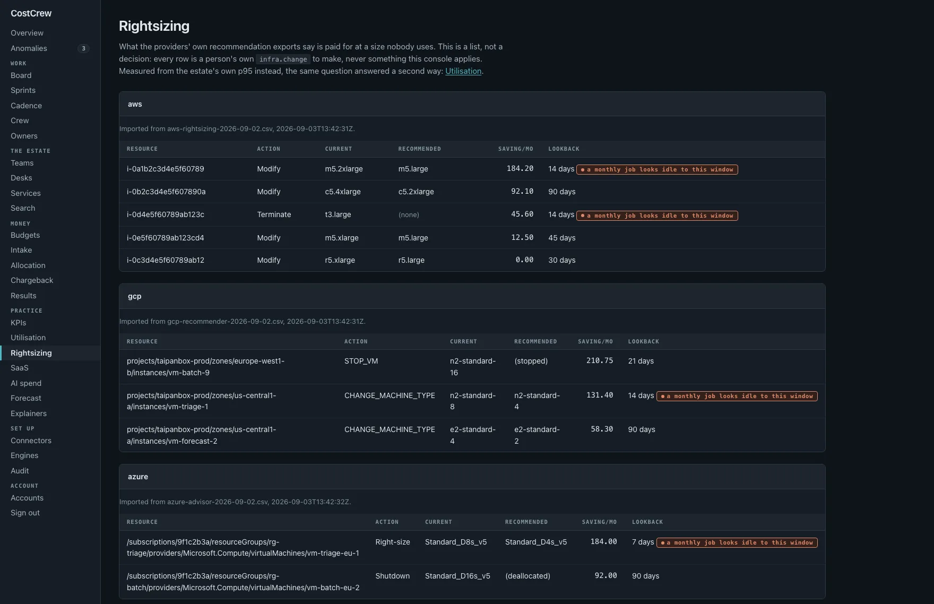Screen dimensions: 934x604
Task: Navigate to AI spend
Action: (26, 383)
